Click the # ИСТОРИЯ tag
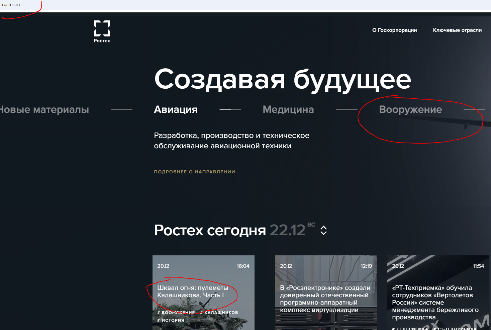This screenshot has height=330, width=491. tap(171, 320)
